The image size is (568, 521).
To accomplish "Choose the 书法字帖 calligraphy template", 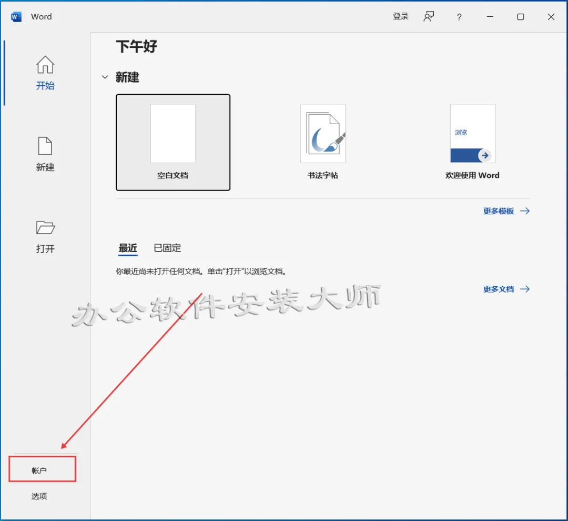I will [x=323, y=142].
